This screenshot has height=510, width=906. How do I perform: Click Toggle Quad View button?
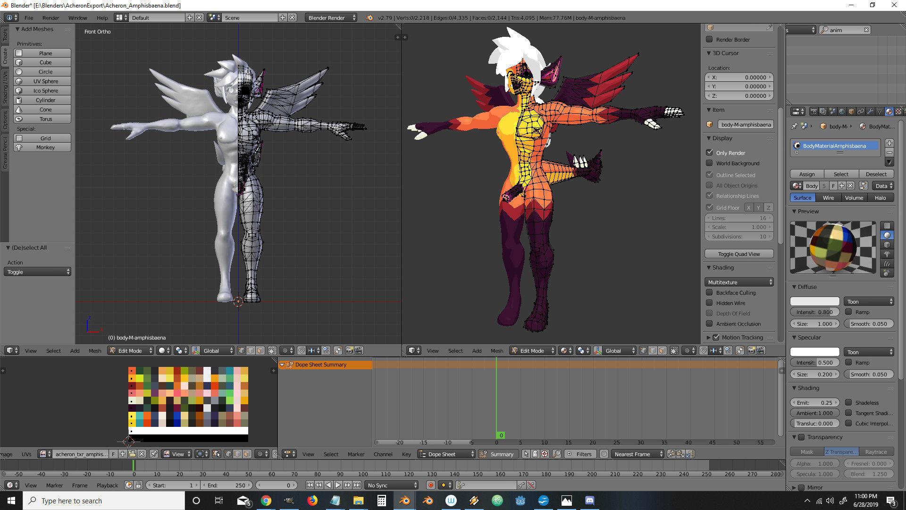[739, 254]
